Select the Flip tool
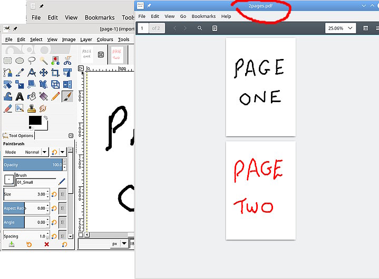The width and height of the screenshot is (379, 279). (x=67, y=84)
